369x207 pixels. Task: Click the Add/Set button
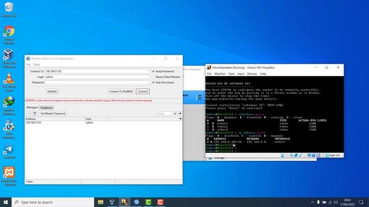[52, 91]
